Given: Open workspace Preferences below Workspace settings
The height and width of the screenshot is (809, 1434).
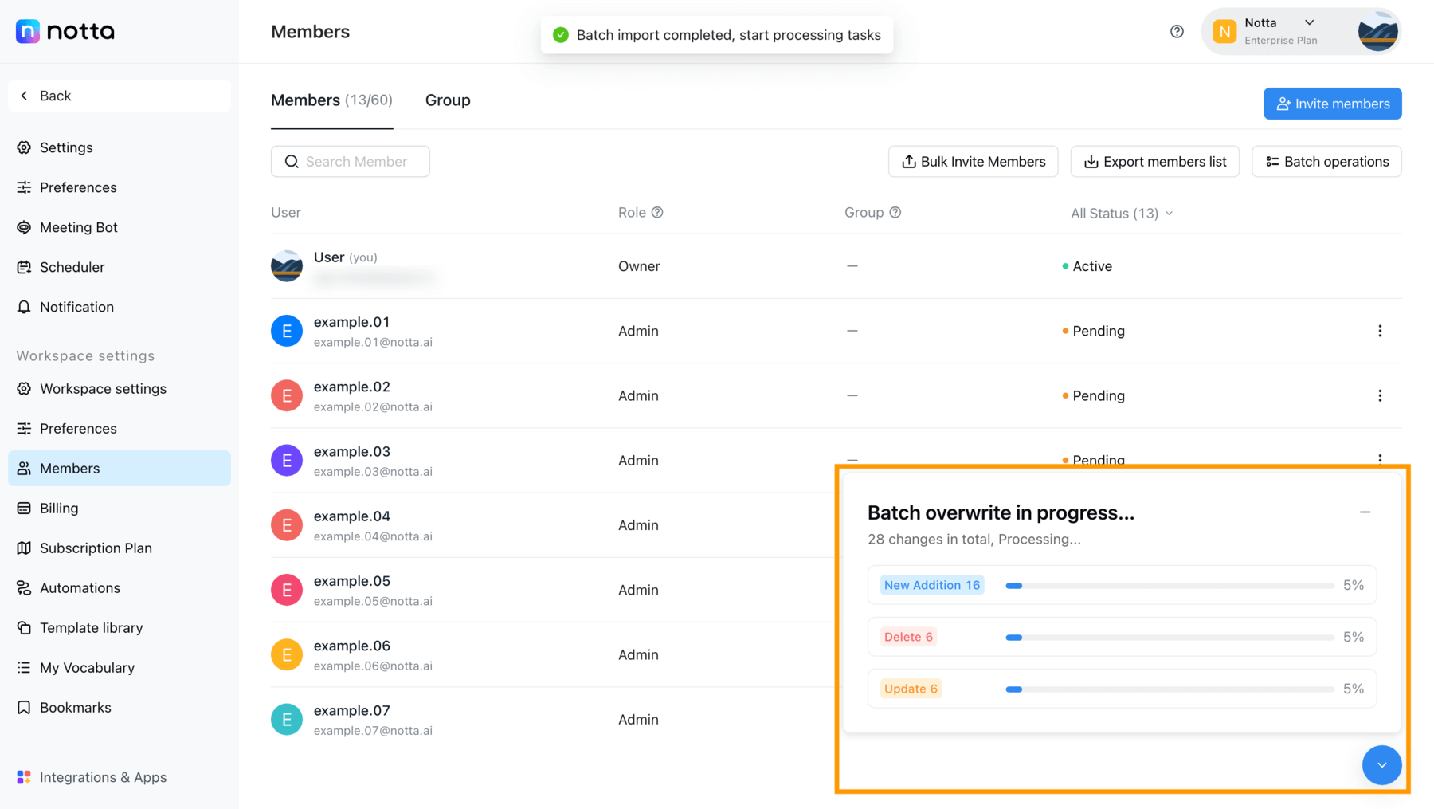Looking at the screenshot, I should pyautogui.click(x=119, y=429).
